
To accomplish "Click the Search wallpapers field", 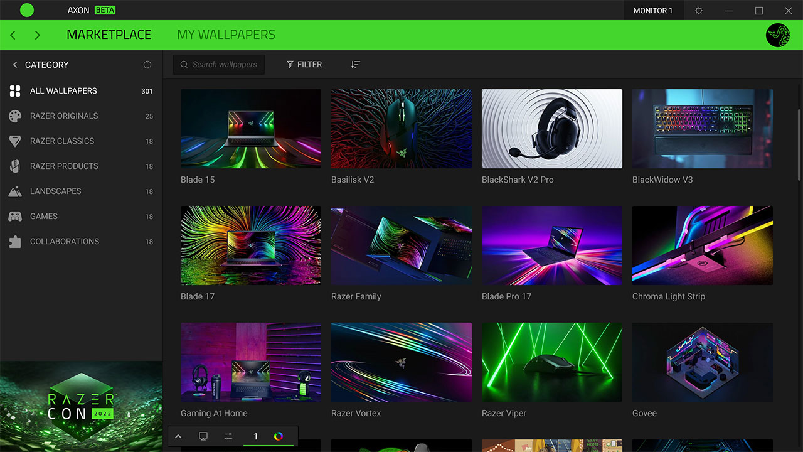I will point(219,65).
